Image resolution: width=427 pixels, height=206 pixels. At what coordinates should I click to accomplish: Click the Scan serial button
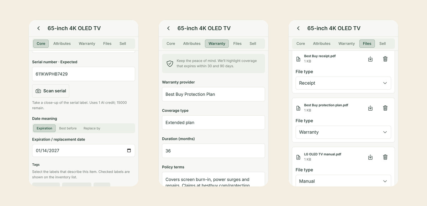[51, 91]
